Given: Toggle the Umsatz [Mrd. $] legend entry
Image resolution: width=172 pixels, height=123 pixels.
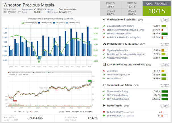Looking at the screenshot, I should click(45, 23).
